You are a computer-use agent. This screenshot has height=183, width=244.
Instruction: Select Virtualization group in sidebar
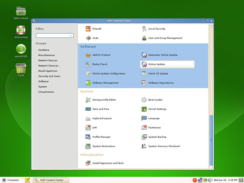point(46,92)
